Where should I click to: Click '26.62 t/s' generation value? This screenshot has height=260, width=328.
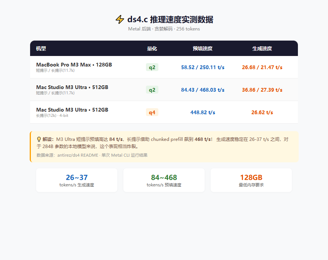pos(262,112)
